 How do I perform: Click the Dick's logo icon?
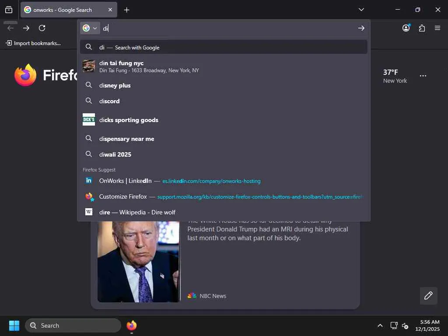click(88, 119)
